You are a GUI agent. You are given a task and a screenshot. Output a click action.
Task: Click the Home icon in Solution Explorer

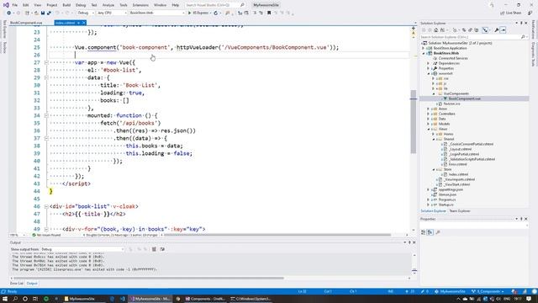click(x=436, y=30)
